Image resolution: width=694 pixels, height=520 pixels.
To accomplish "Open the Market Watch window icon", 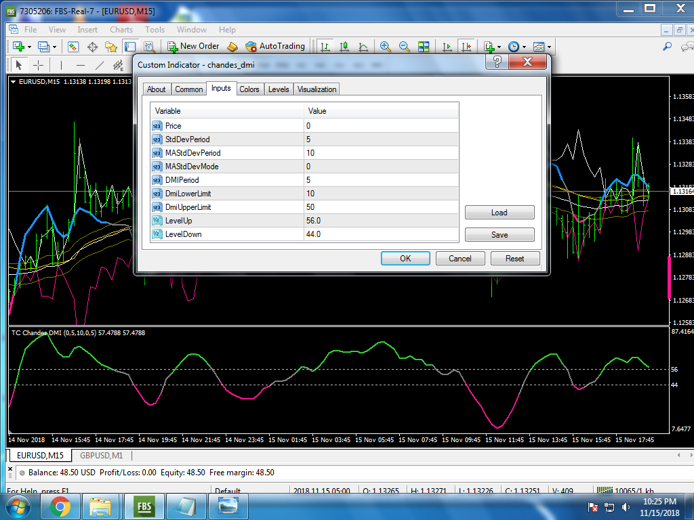I will (73, 47).
